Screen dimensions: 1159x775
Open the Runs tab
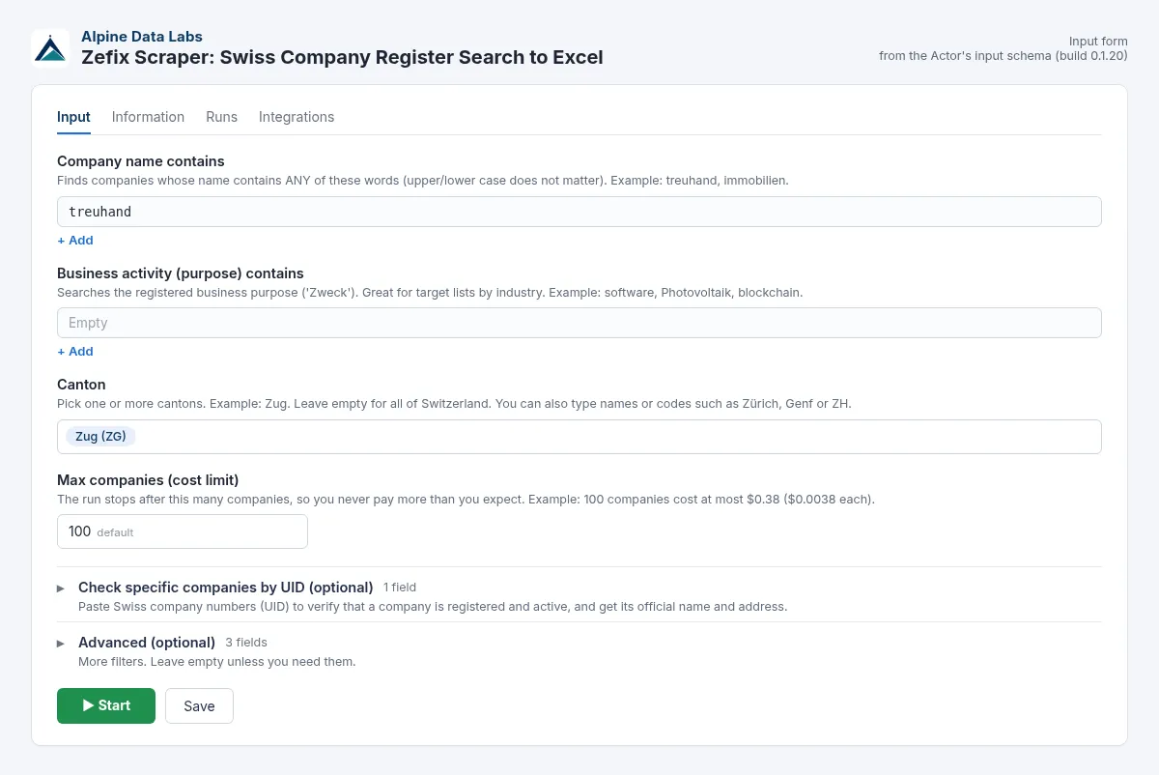tap(221, 117)
